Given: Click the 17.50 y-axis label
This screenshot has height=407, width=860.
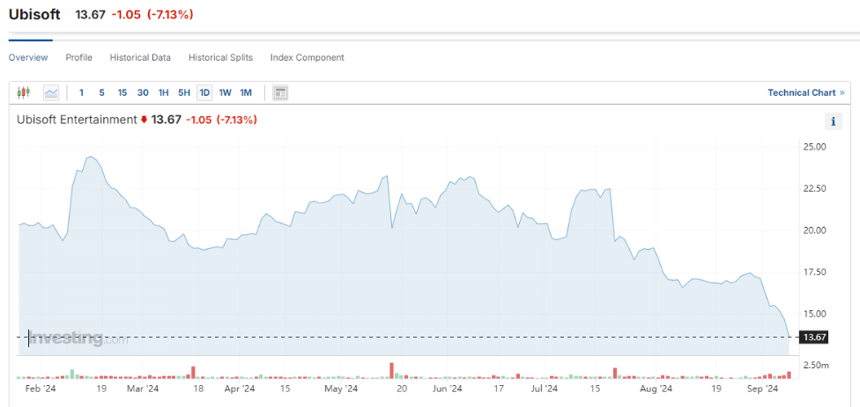Looking at the screenshot, I should 814,272.
